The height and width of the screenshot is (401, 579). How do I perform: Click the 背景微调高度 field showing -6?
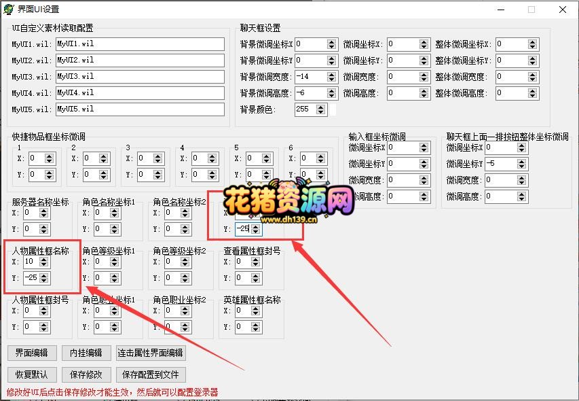tap(311, 93)
